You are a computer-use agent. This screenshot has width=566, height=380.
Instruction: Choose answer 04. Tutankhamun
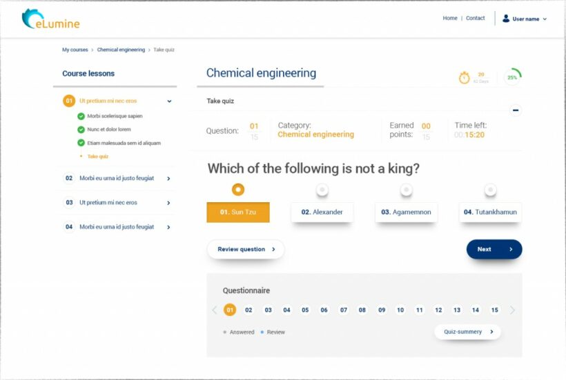tap(490, 212)
